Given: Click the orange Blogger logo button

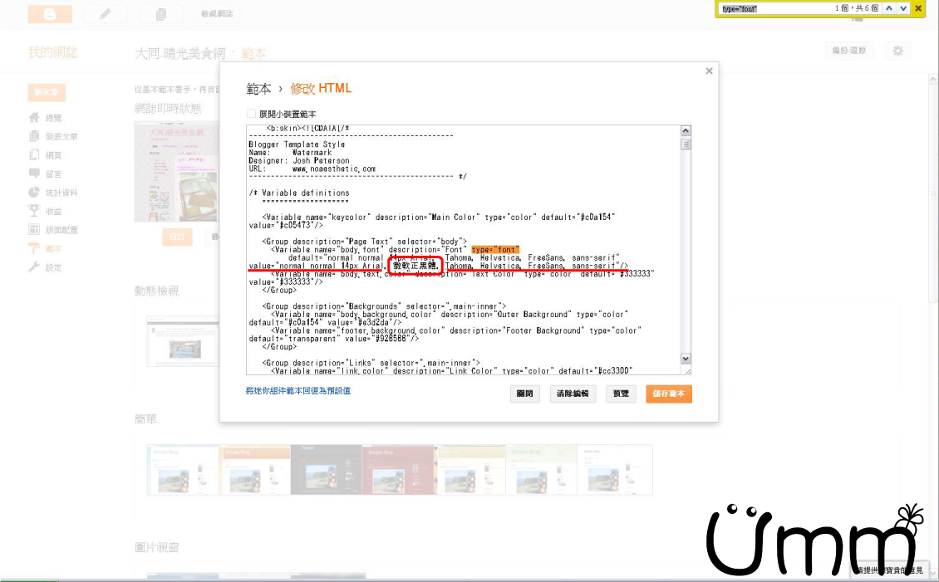Looking at the screenshot, I should (50, 14).
